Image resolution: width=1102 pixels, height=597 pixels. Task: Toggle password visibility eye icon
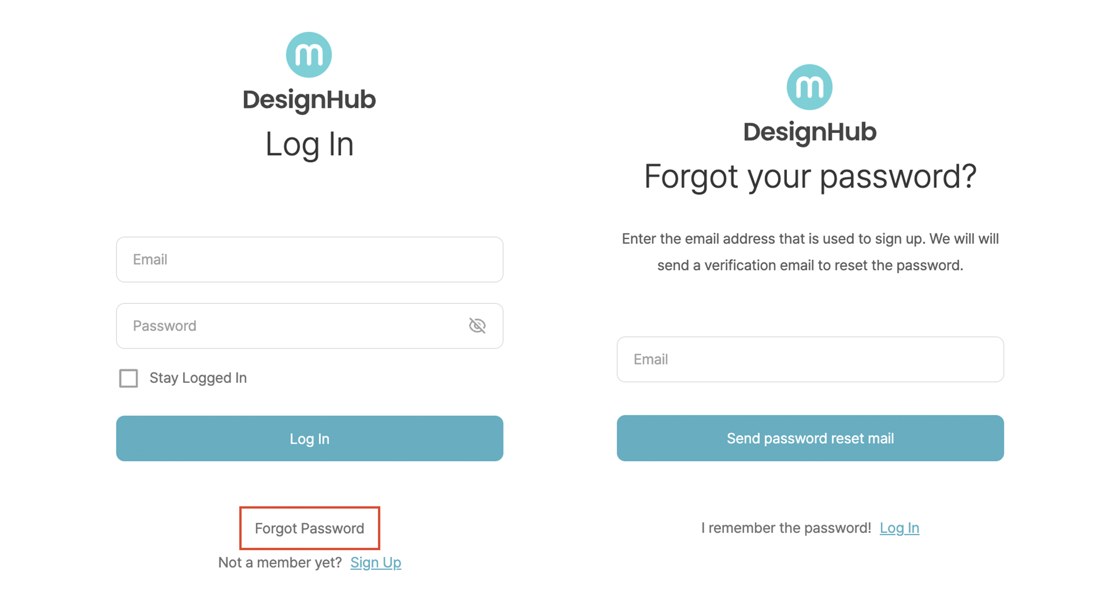pos(477,326)
